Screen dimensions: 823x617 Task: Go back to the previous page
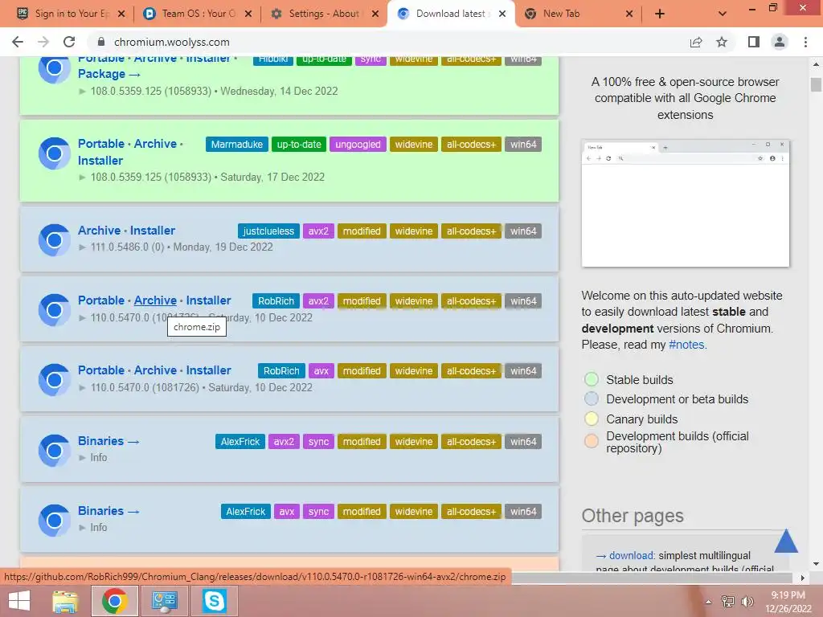tap(18, 42)
